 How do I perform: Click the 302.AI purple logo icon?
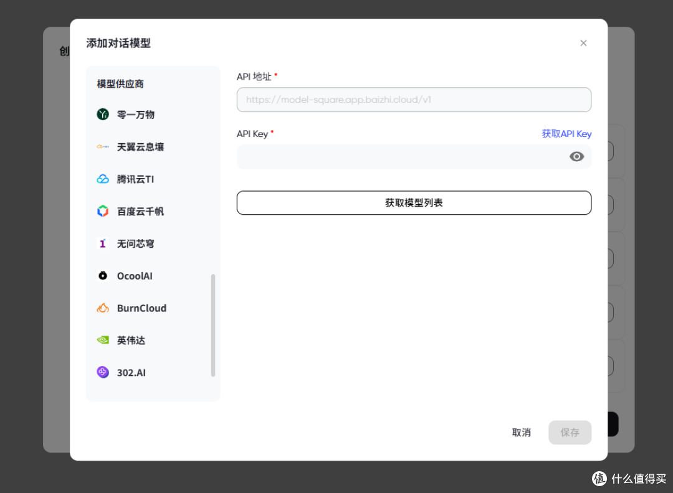pos(103,372)
